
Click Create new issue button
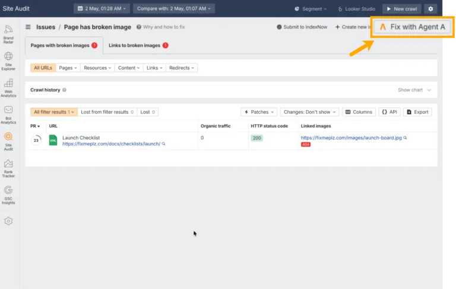click(x=353, y=27)
